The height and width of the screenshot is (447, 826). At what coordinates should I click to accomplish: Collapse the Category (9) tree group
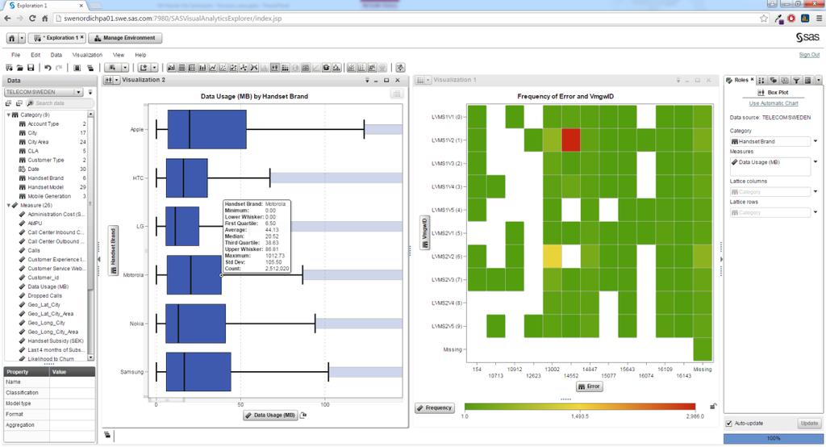click(x=8, y=115)
